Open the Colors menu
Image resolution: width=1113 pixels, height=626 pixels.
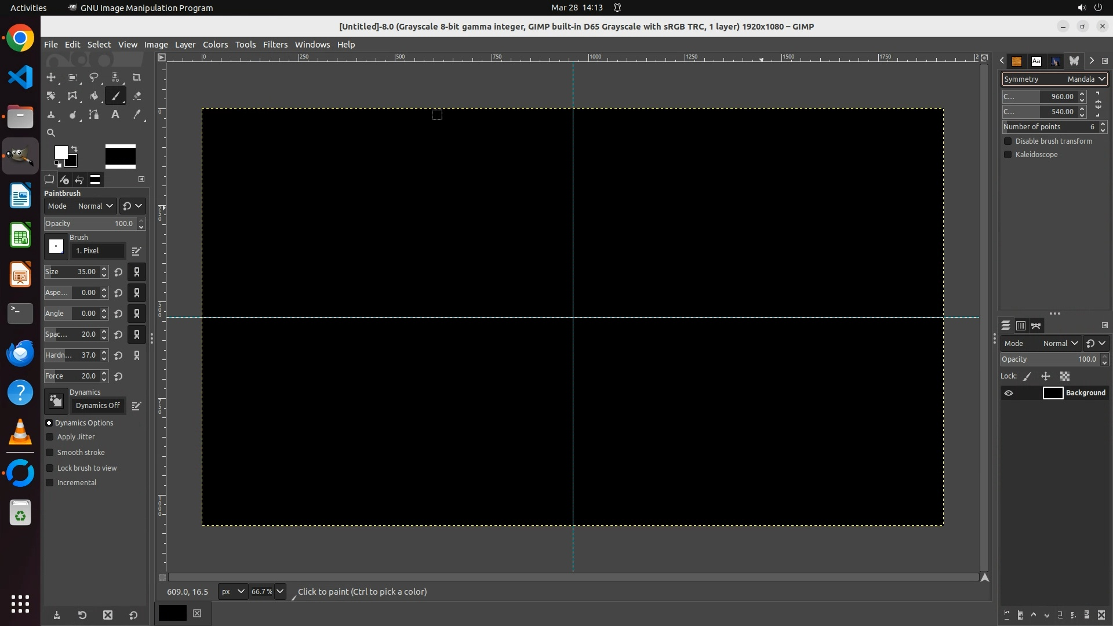click(215, 45)
